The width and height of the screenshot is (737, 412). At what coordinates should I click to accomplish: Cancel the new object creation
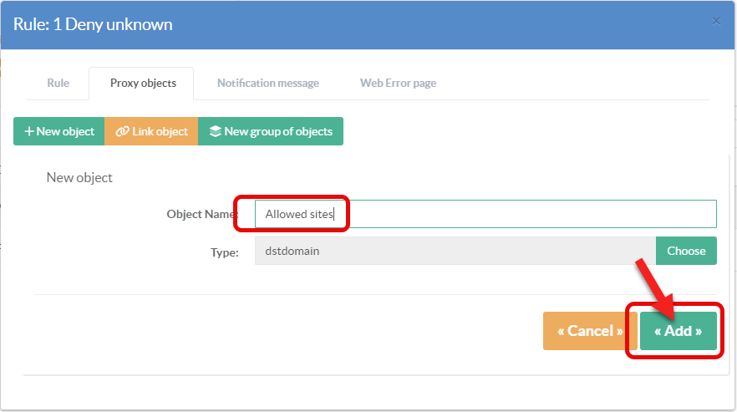point(589,331)
